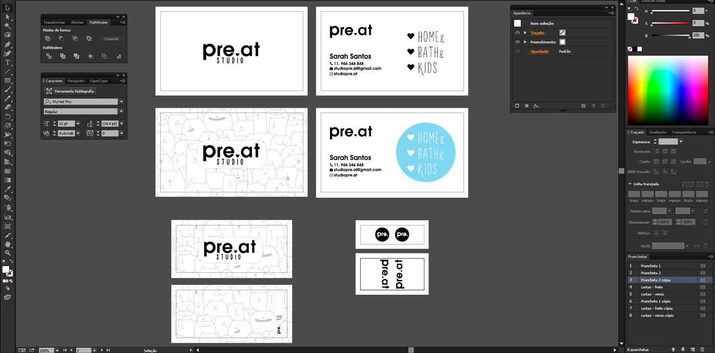This screenshot has width=715, height=353.
Task: Open the kerning Automát dropdown
Action: [x=78, y=133]
